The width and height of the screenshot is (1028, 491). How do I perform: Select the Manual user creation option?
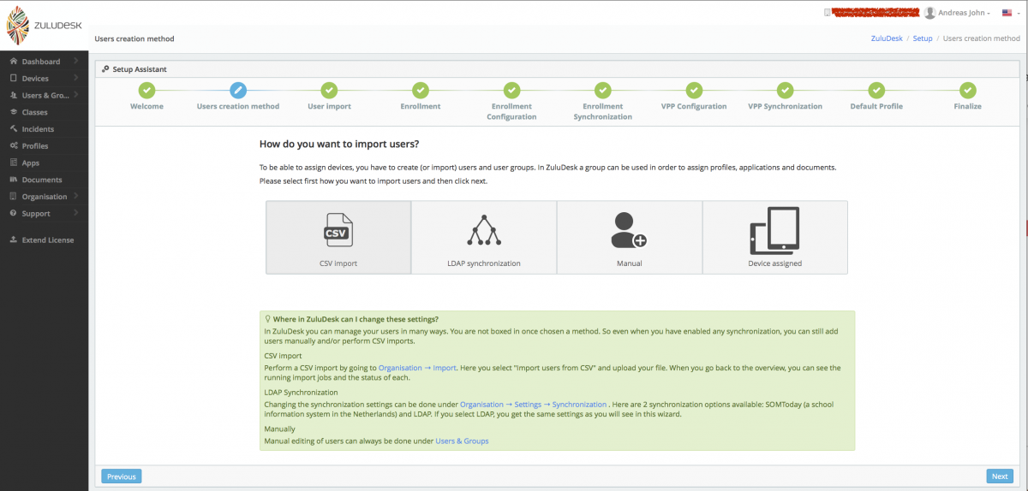(630, 237)
